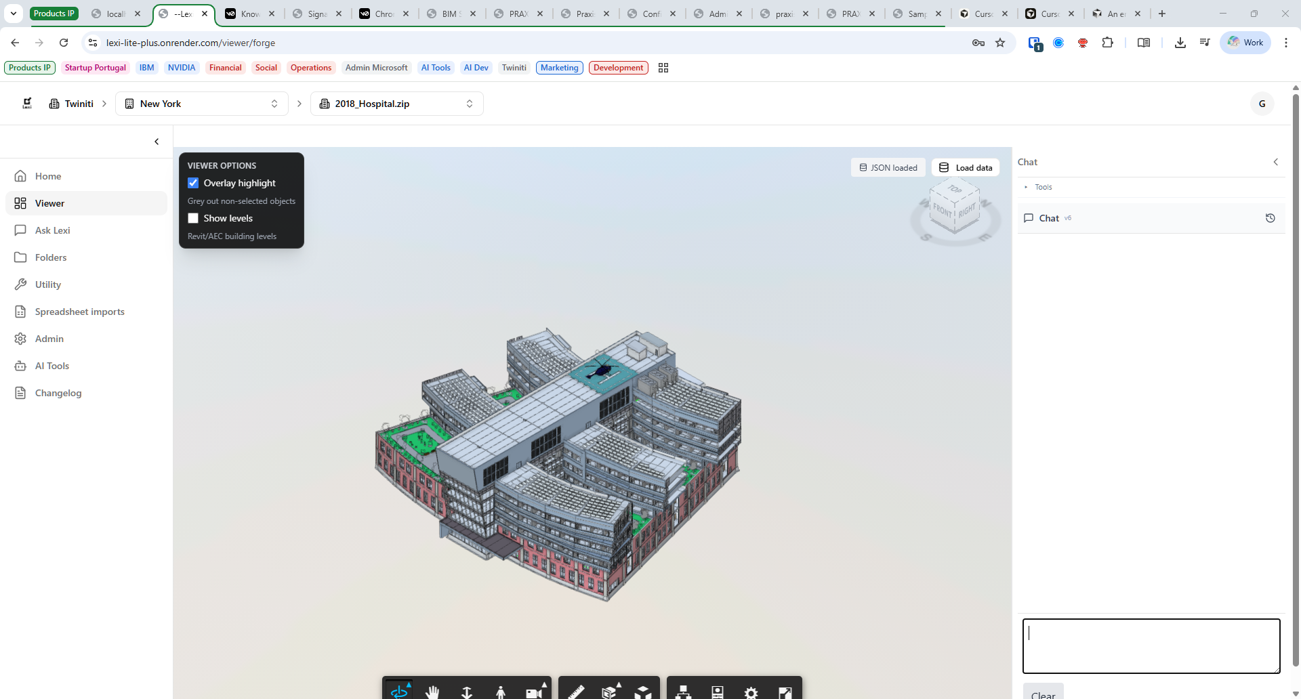Select the Measure ruler tool
The image size is (1301, 699).
[575, 691]
